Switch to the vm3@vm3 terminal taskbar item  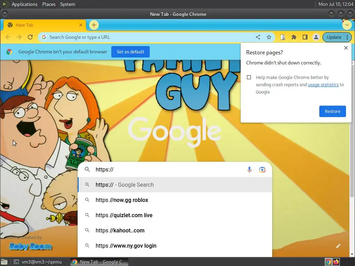pyautogui.click(x=38, y=262)
